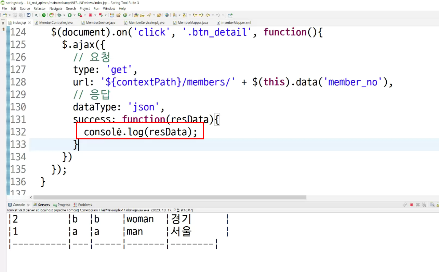The height and width of the screenshot is (272, 439).
Task: Click the green Run icon
Action: [x=69, y=15]
